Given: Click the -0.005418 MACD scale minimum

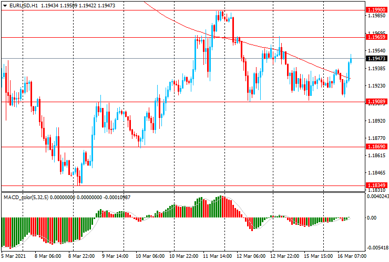Looking at the screenshot, I should 377,248.
